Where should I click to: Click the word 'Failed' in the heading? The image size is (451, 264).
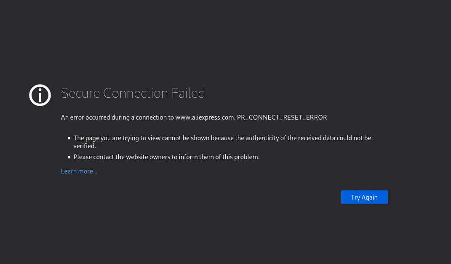(188, 93)
